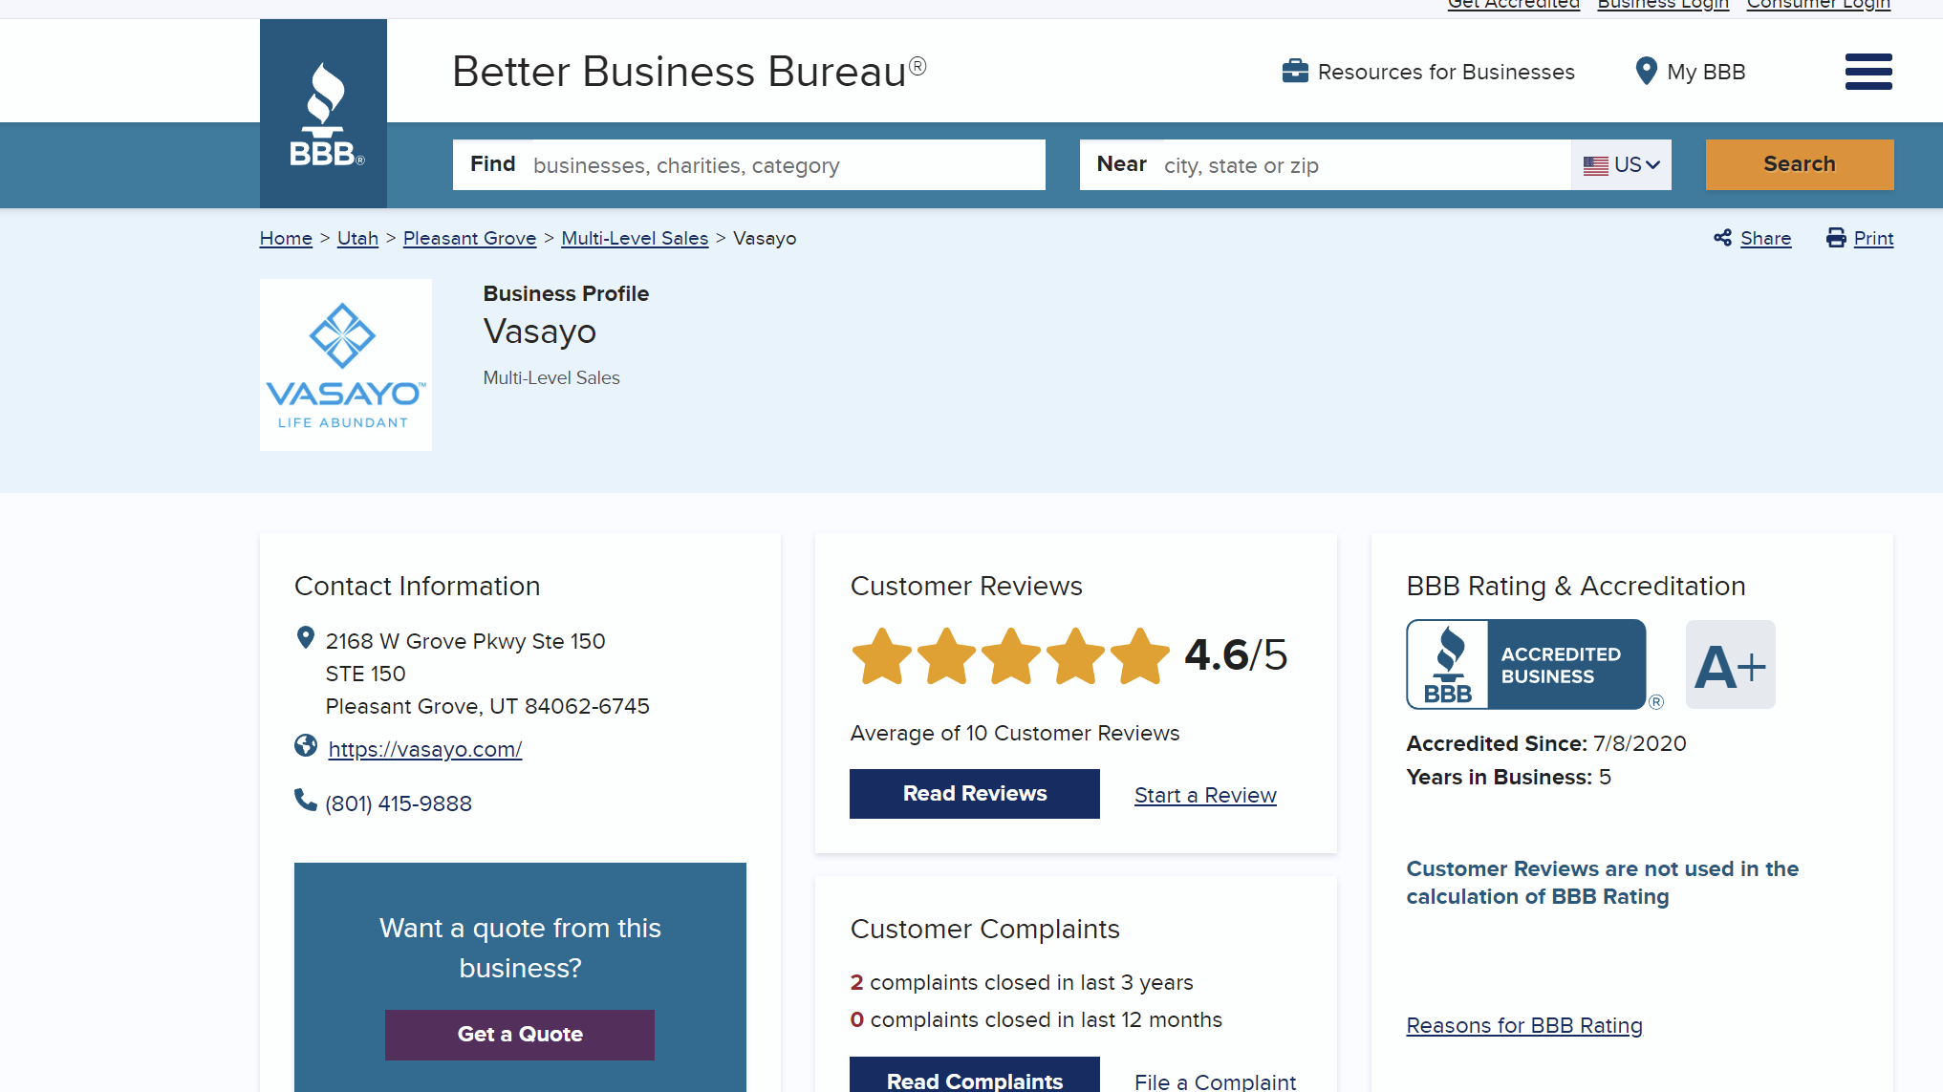
Task: Click 'Average of 10 Customer Reviews' text
Action: (x=1015, y=733)
